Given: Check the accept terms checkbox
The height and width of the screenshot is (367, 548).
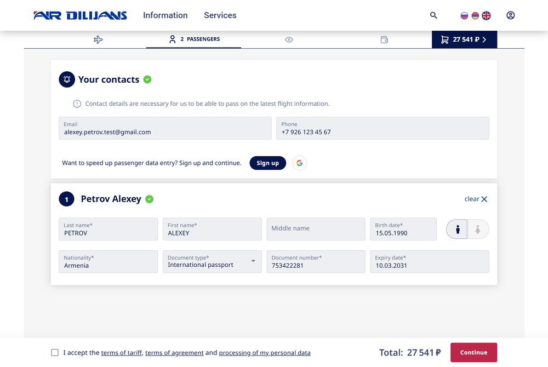Looking at the screenshot, I should [55, 352].
